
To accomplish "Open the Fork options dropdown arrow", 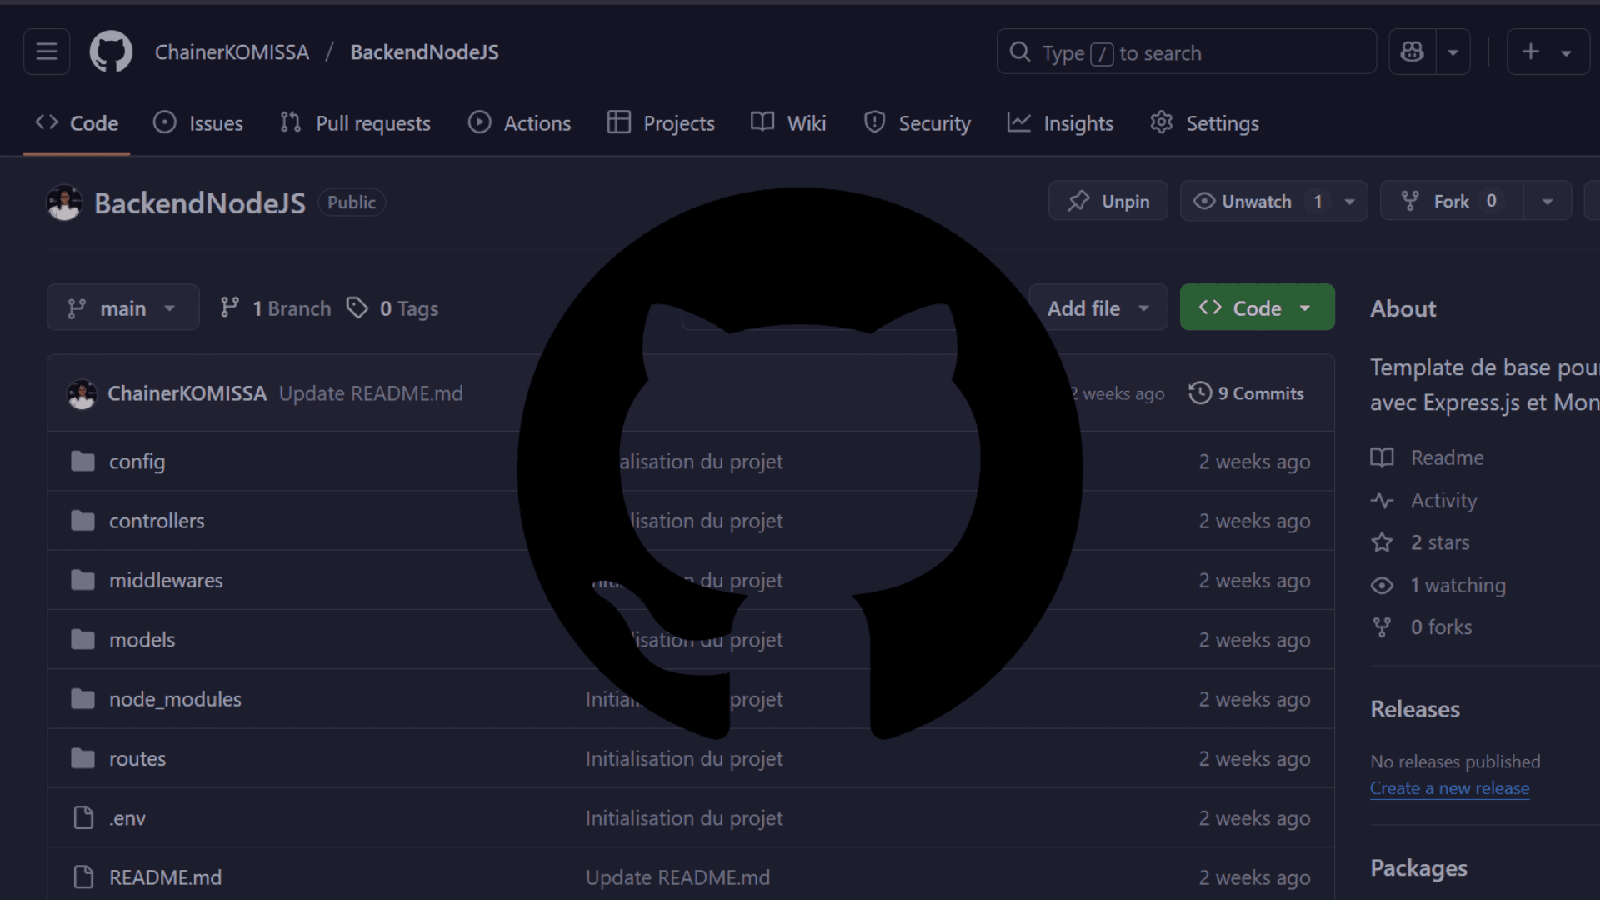I will coord(1547,202).
